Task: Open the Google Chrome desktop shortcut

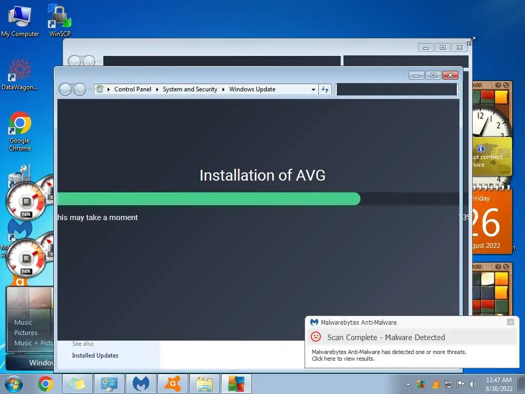Action: coord(20,131)
